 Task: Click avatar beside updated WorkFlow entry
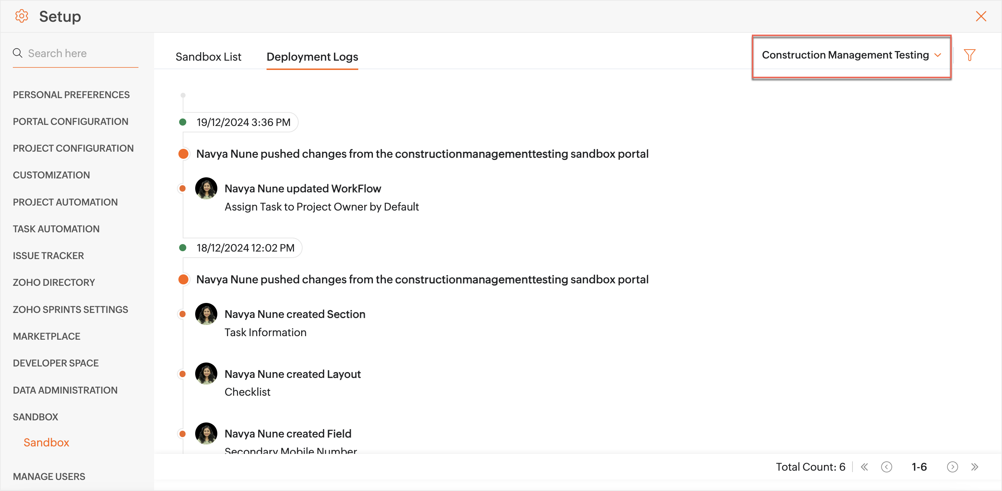(x=206, y=189)
